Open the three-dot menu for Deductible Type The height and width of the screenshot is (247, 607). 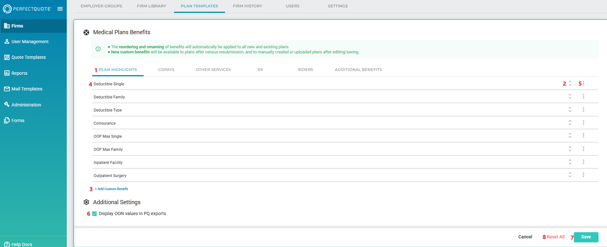point(583,110)
